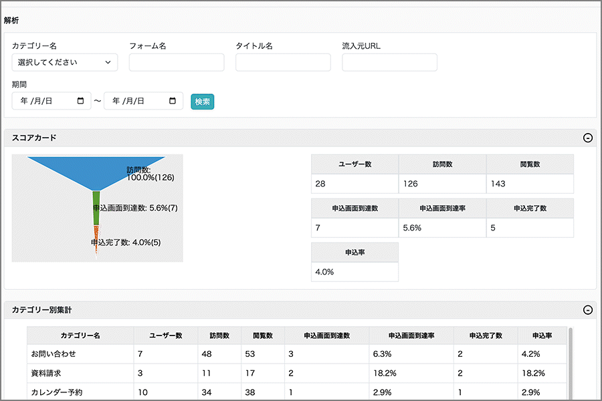Click the category table vertical scrollbar
Image resolution: width=602 pixels, height=401 pixels.
[570, 361]
